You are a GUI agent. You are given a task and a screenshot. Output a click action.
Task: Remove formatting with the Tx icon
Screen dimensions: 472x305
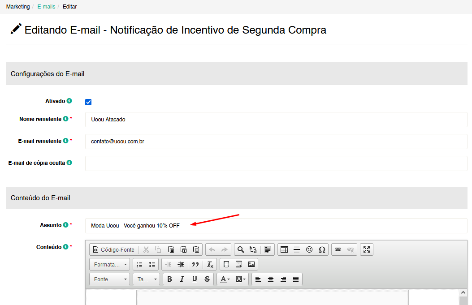coord(210,264)
